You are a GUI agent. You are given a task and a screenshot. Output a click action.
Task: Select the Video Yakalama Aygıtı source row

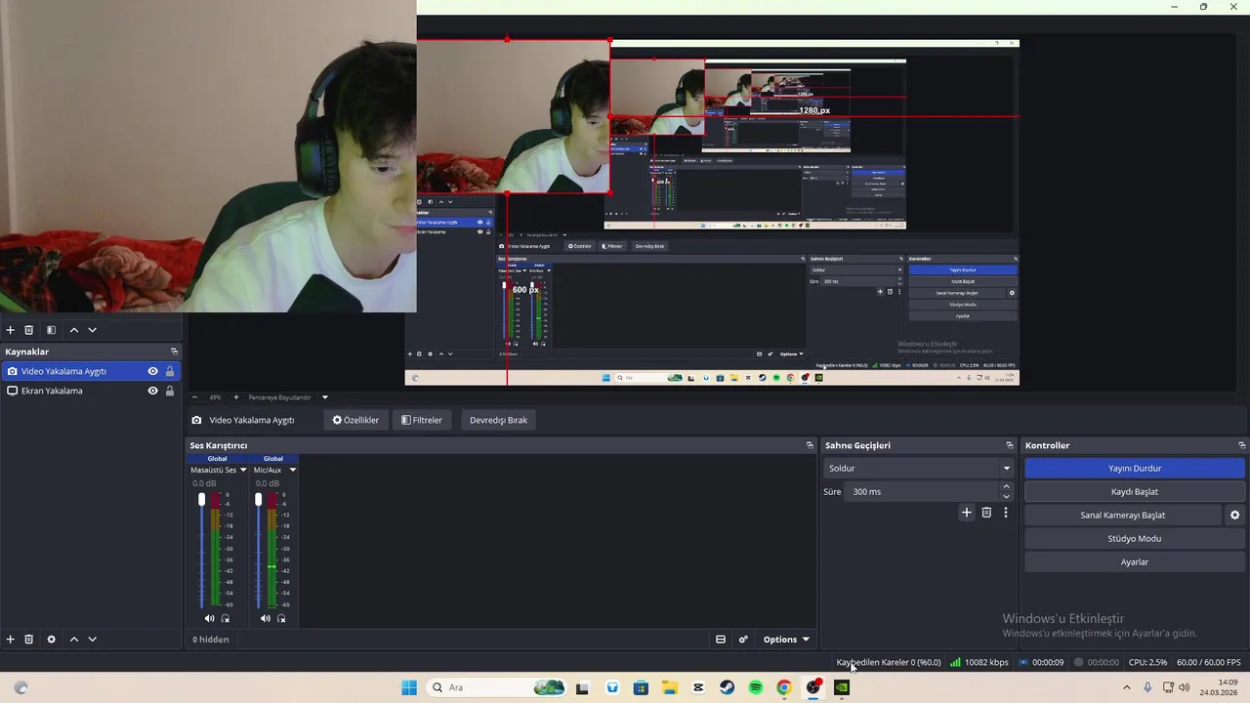[90, 371]
